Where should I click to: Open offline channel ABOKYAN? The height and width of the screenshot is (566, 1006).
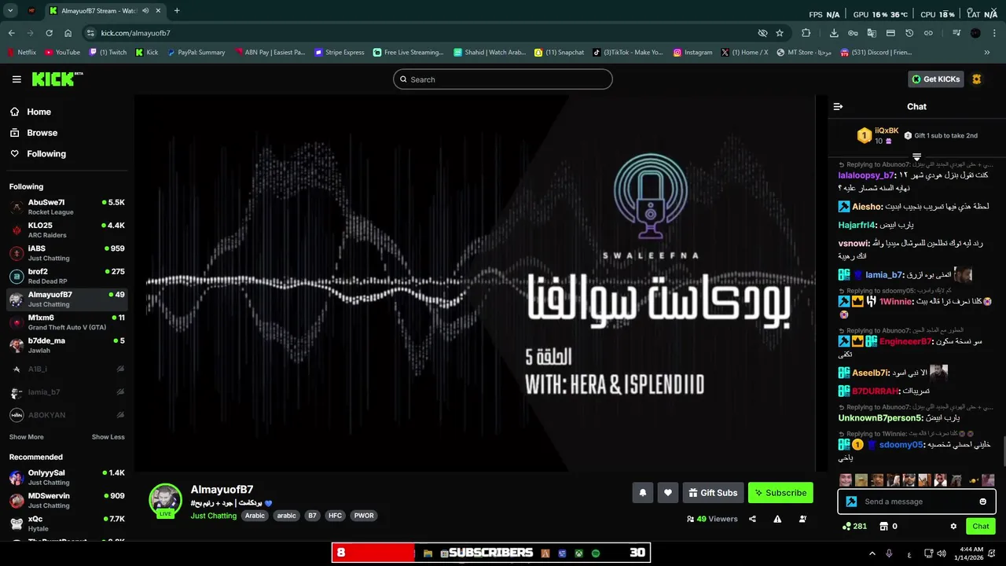[x=67, y=415]
